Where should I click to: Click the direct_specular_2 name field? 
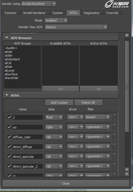pyautogui.click(x=28, y=166)
